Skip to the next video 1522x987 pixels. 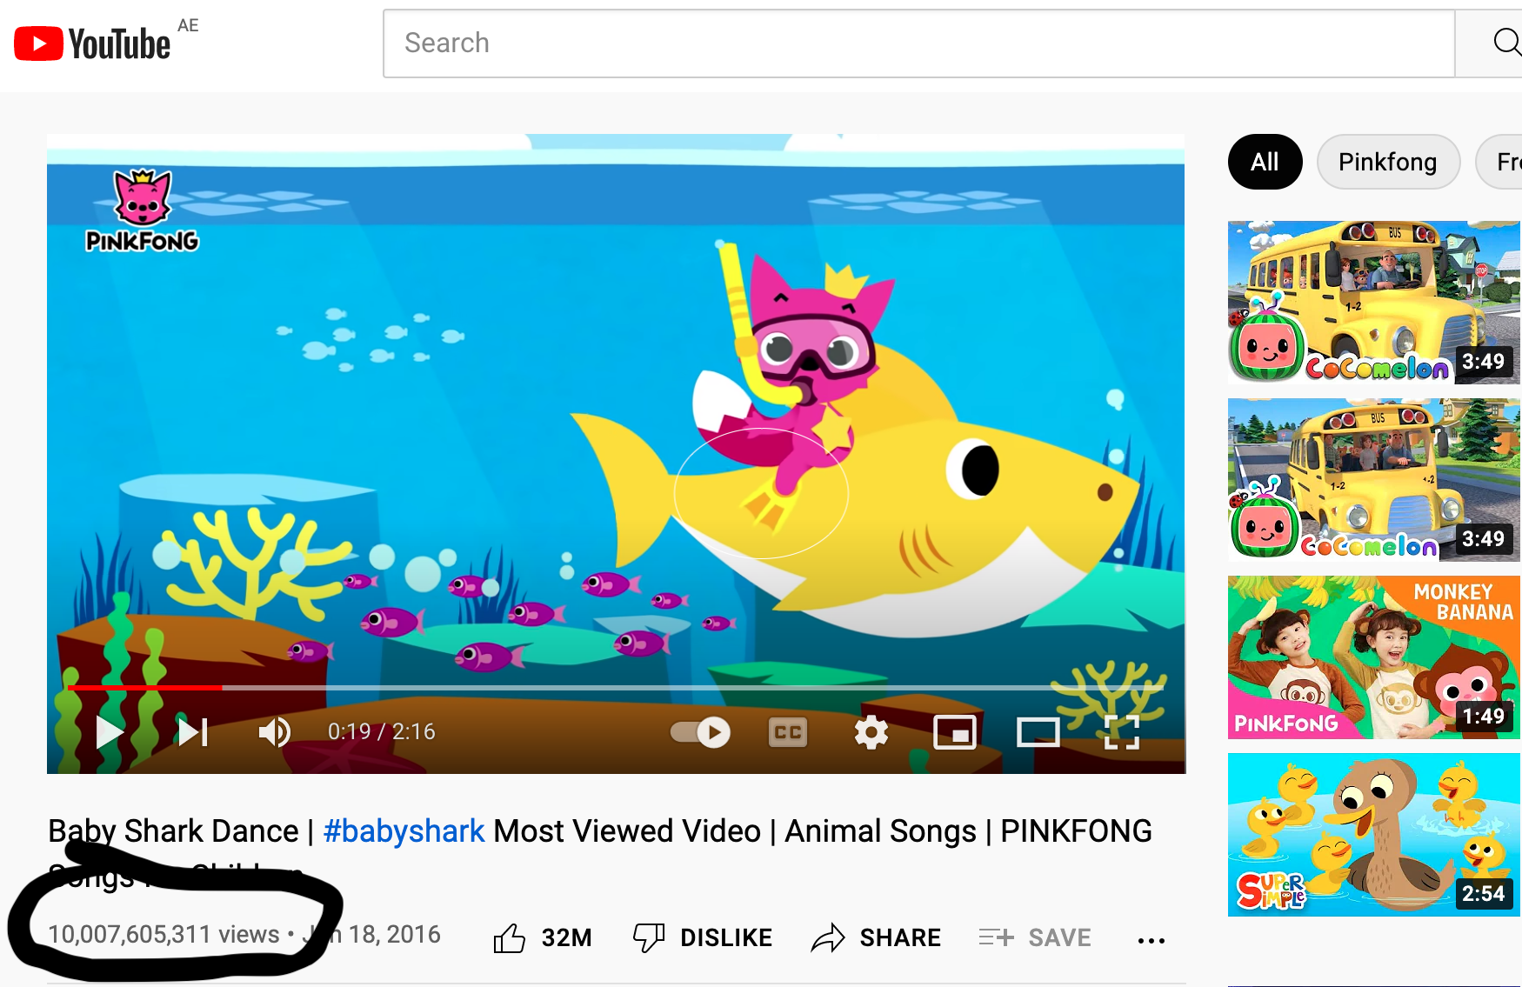[193, 732]
